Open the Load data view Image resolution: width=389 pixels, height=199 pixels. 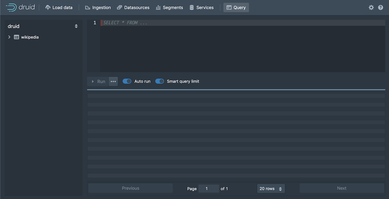(x=59, y=7)
